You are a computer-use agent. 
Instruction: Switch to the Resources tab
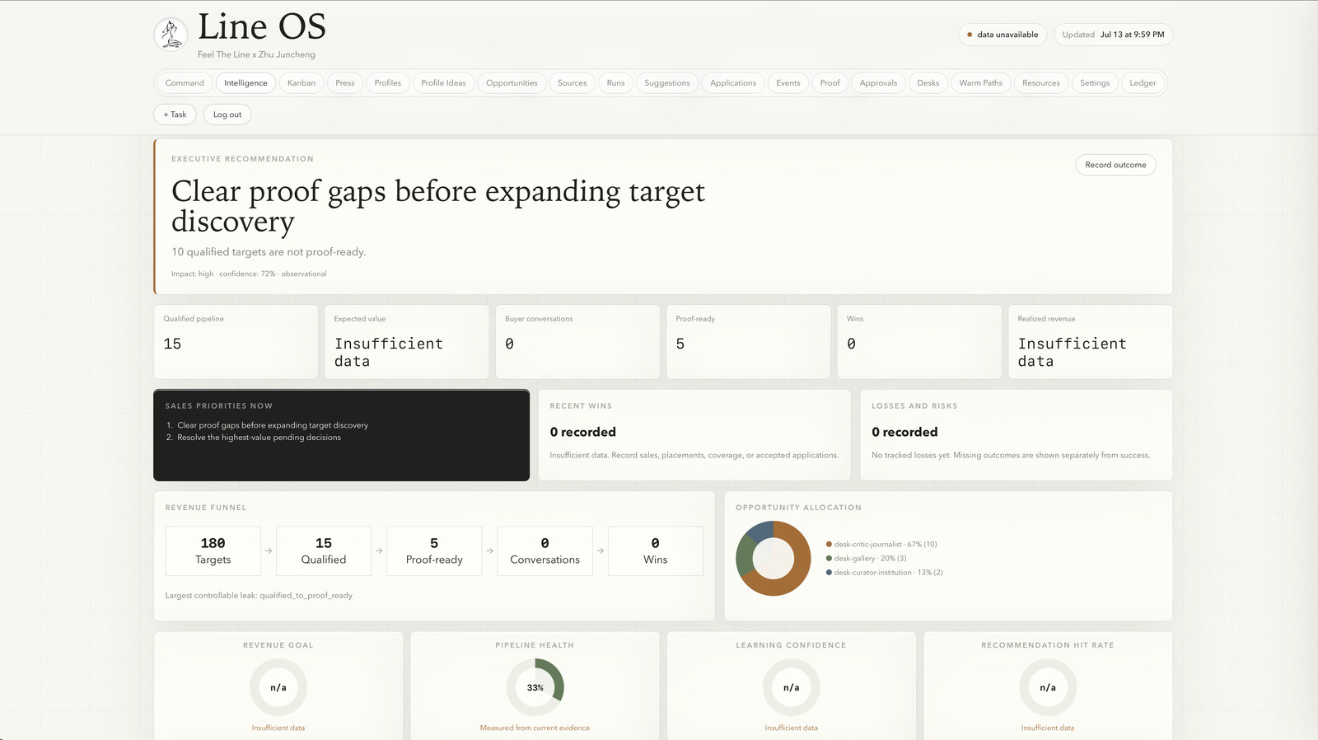pyautogui.click(x=1041, y=83)
